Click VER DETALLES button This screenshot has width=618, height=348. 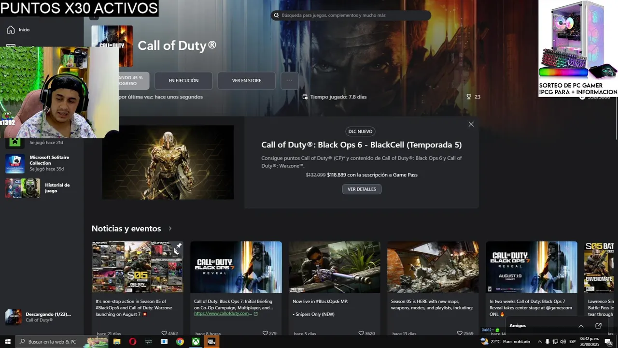click(x=362, y=189)
